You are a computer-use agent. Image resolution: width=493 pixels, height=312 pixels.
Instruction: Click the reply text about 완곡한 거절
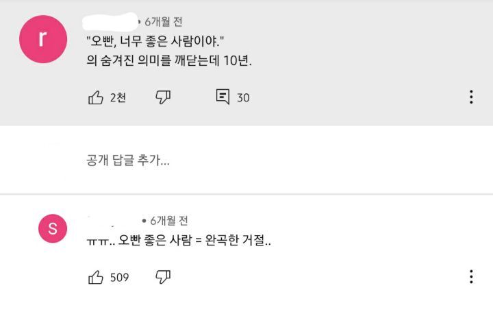pos(179,241)
